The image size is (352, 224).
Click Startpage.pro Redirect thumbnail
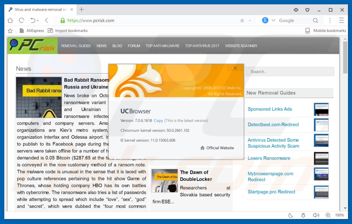point(321,192)
